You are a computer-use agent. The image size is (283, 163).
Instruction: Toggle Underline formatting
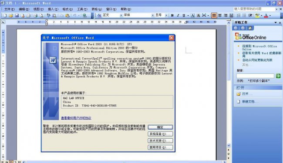tap(184, 16)
